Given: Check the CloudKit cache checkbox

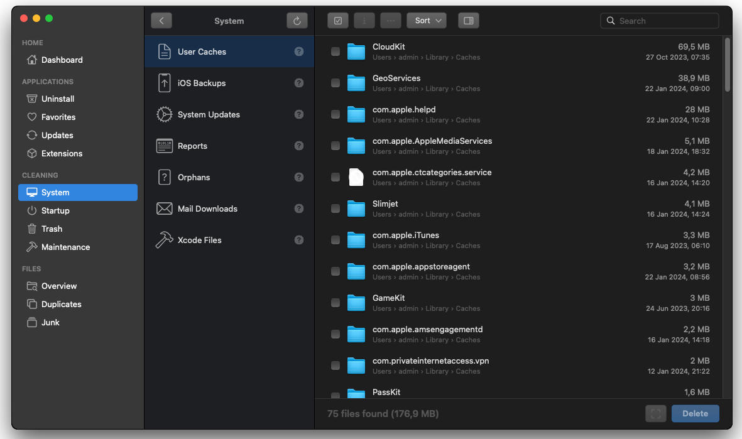Looking at the screenshot, I should point(336,51).
